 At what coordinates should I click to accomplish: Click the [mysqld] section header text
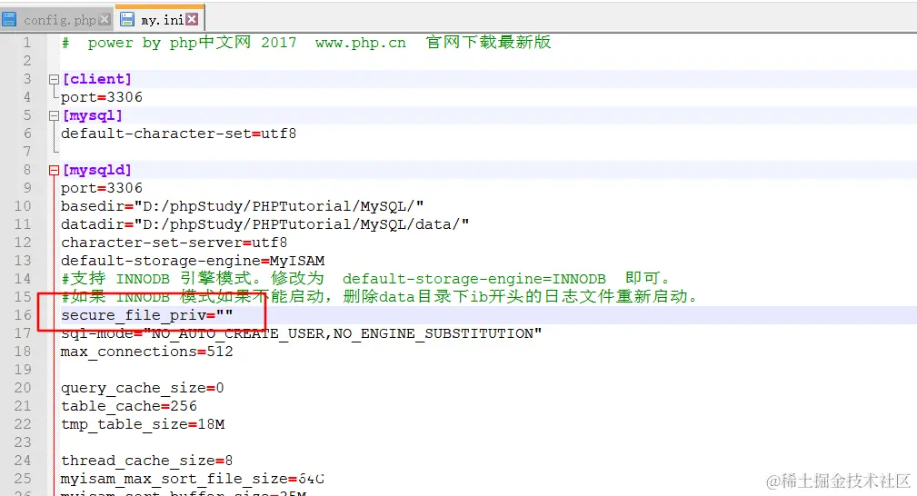[97, 170]
